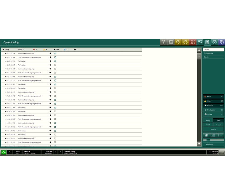
Task: Expand the 02:27:43.294 Jacket water circuit pump entry
Action: point(5,53)
